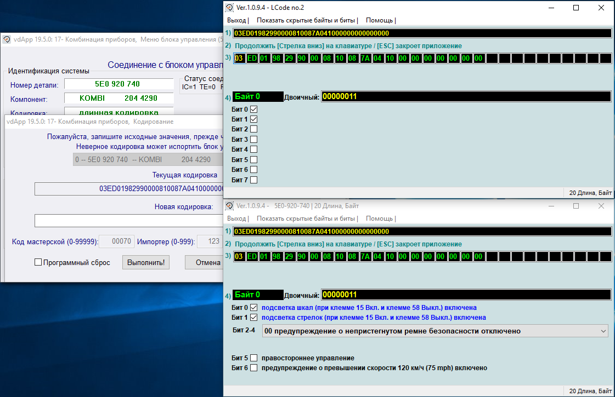Uncheck Бит 0 in upper LCode window
615x397 pixels.
coord(253,110)
